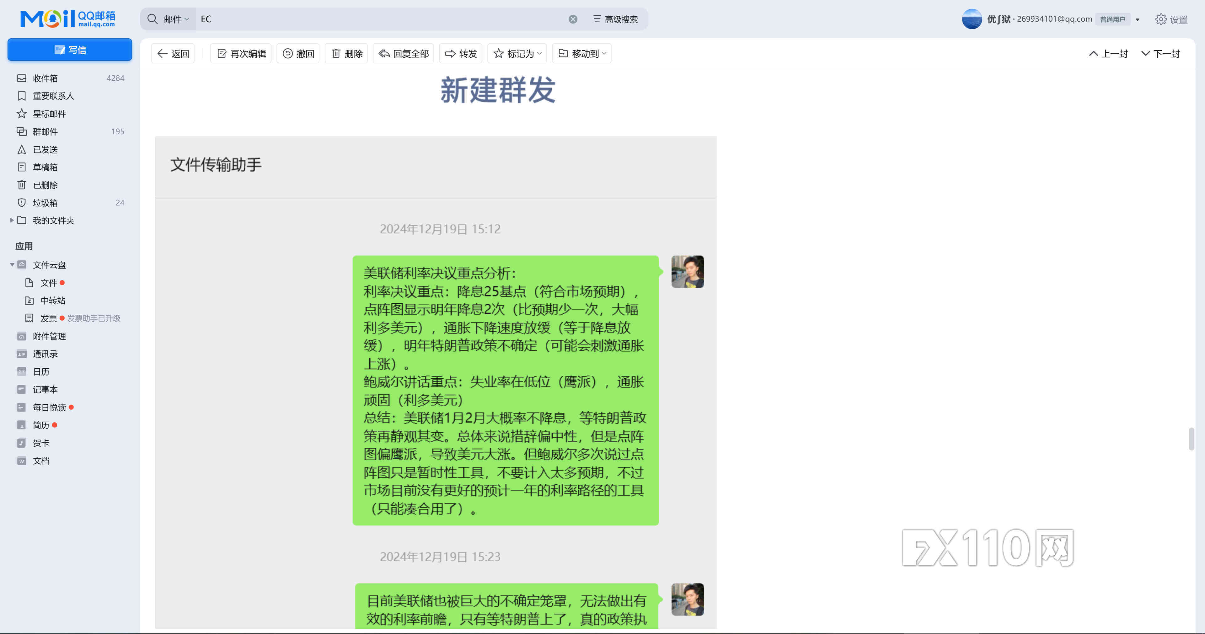Viewport: 1205px width, 634px height.
Task: Click the 垃圾箱 shield icon
Action: tap(22, 202)
